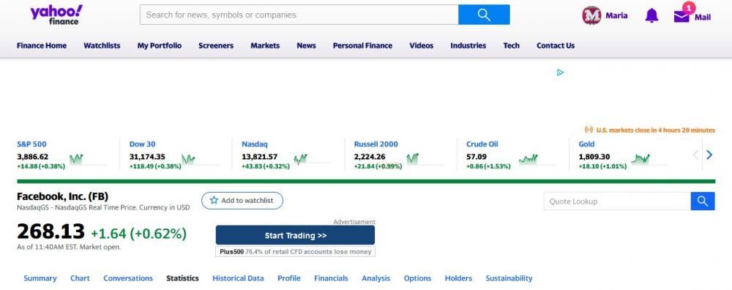
Task: Click the Yahoo Finance logo
Action: click(56, 15)
